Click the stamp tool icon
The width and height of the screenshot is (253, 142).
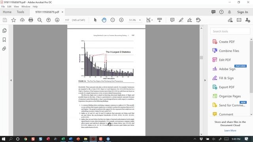198,20
